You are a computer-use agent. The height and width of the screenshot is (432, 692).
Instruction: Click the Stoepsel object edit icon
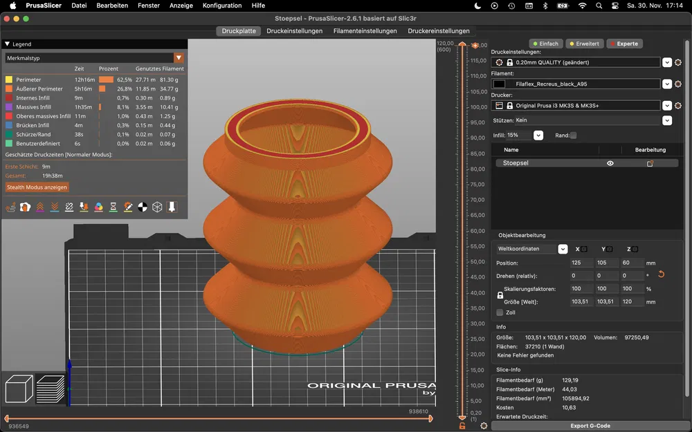point(650,164)
